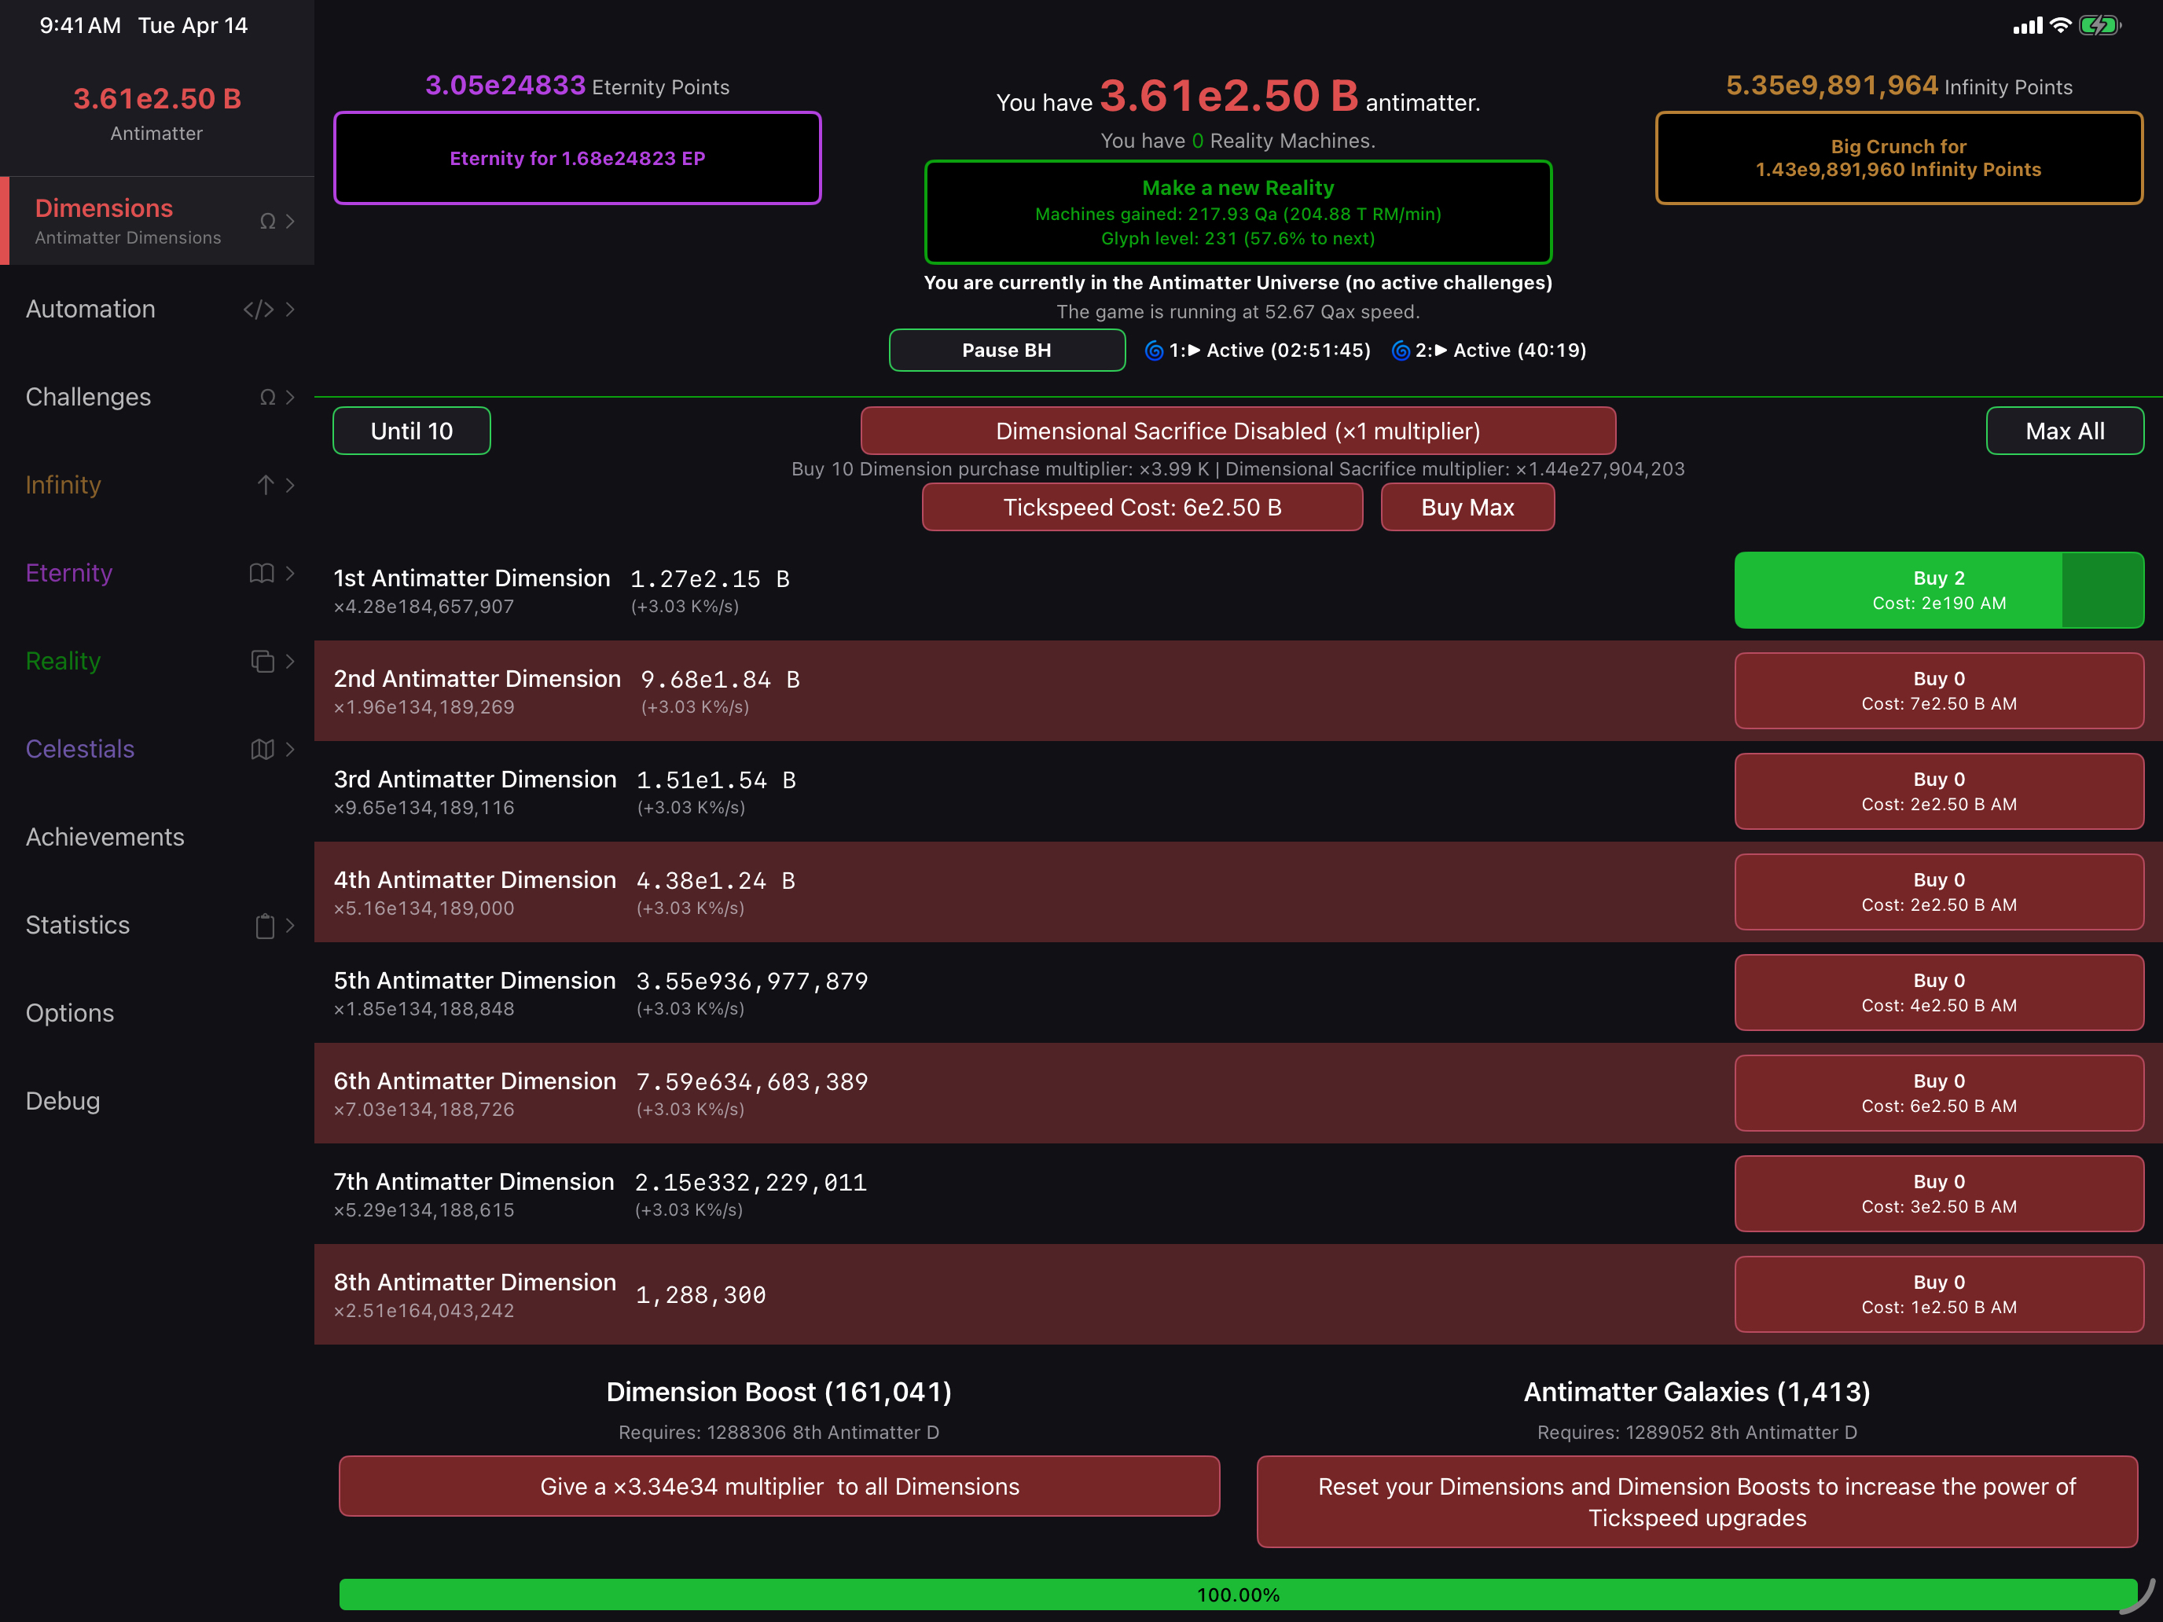Screen dimensions: 2163x1622
Task: Click Dimensional Sacrifice Disabled button
Action: click(x=1238, y=431)
